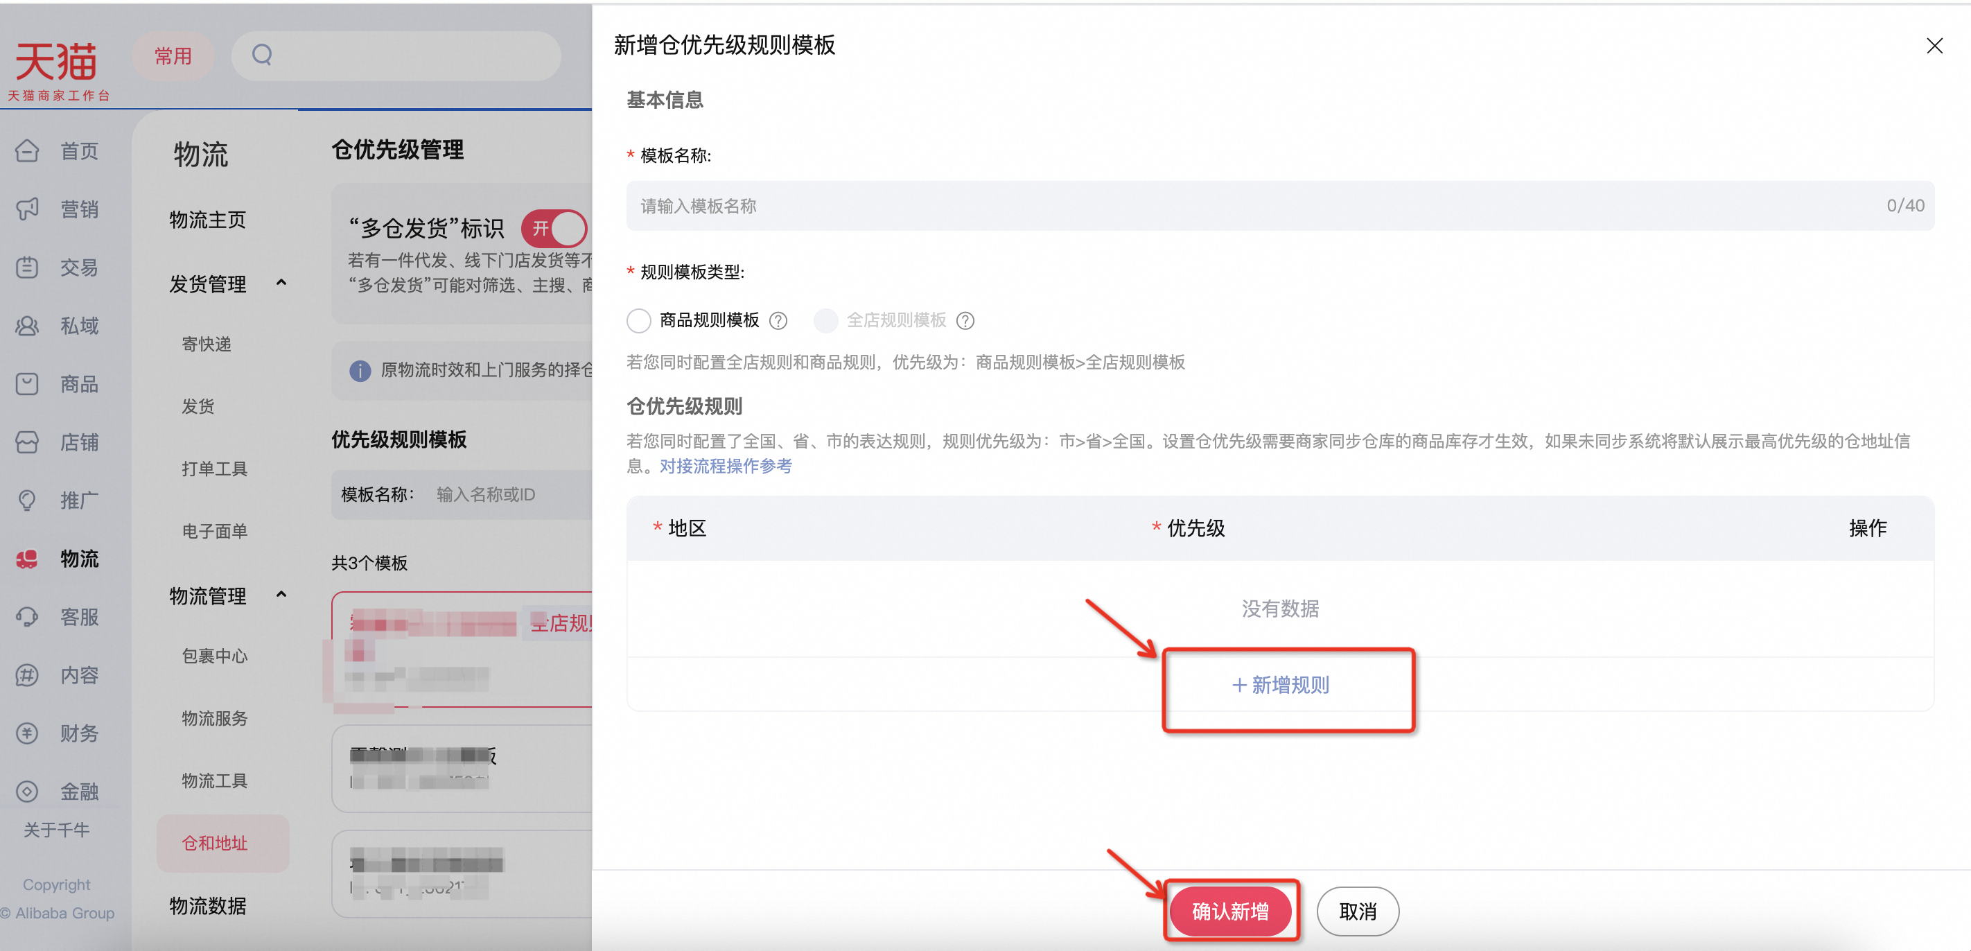The height and width of the screenshot is (951, 1971).
Task: Open 寄快递 menu item
Action: pyautogui.click(x=207, y=344)
